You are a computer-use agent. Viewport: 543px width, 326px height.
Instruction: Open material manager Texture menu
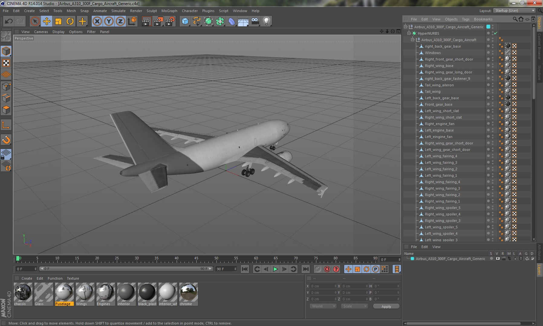coord(73,278)
